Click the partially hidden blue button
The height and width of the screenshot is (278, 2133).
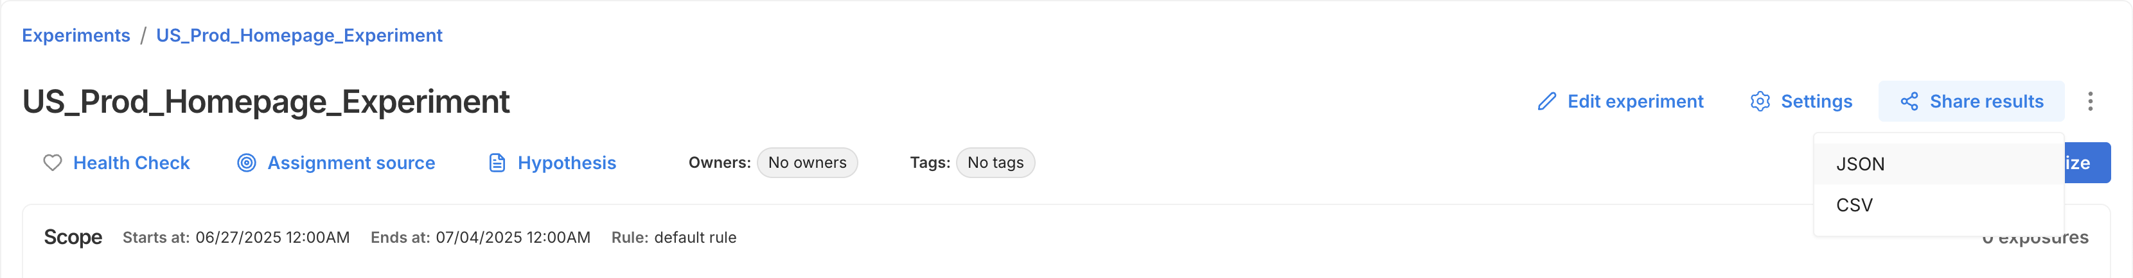click(x=2087, y=163)
